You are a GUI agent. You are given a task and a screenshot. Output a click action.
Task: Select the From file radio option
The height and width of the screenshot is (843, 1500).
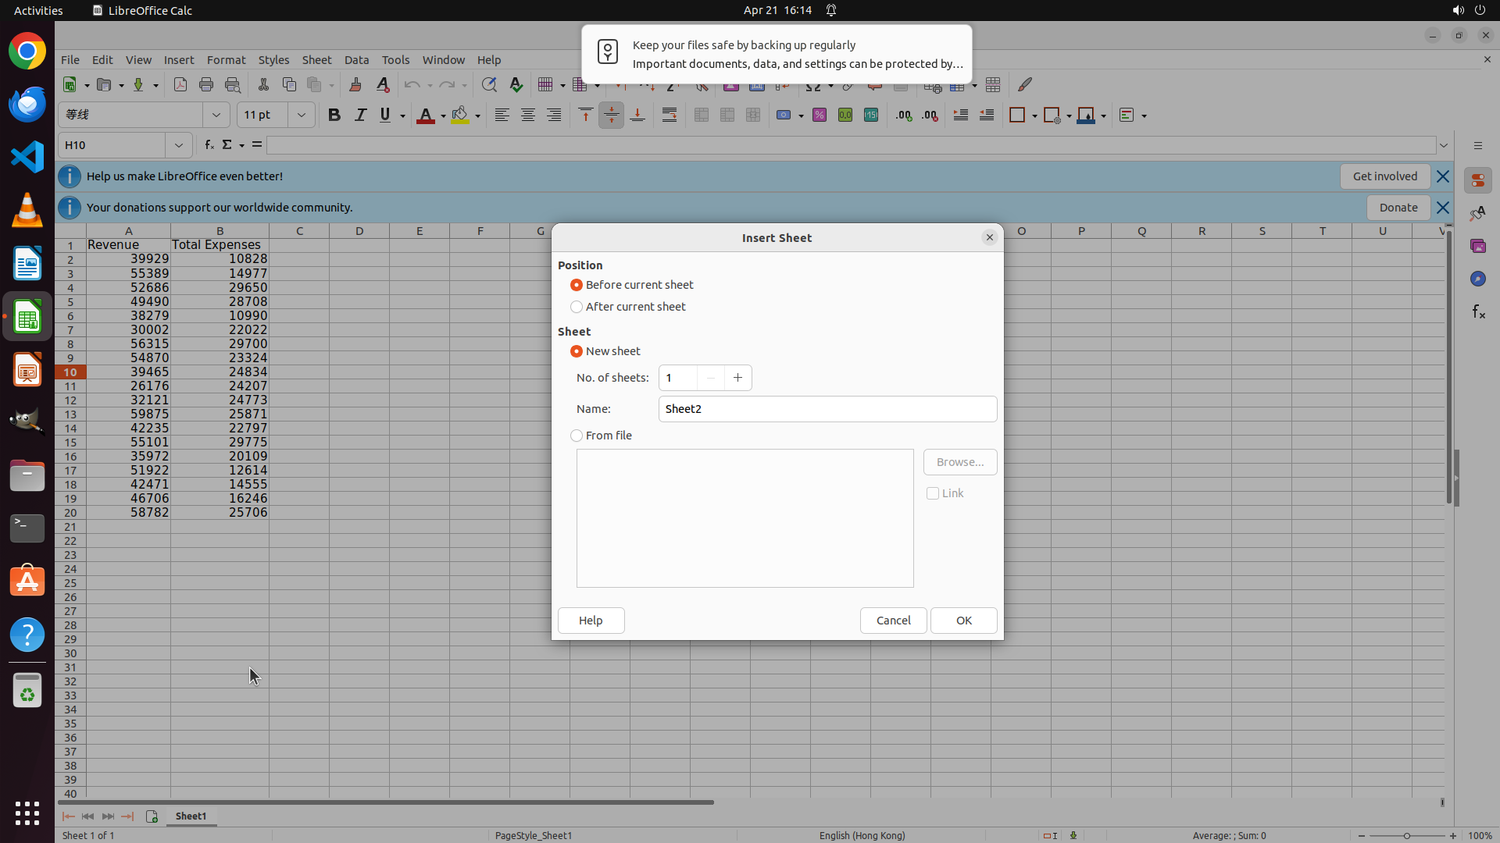coord(577,436)
